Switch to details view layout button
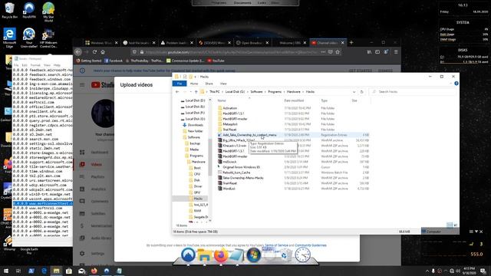This screenshot has width=491, height=276. (450, 225)
